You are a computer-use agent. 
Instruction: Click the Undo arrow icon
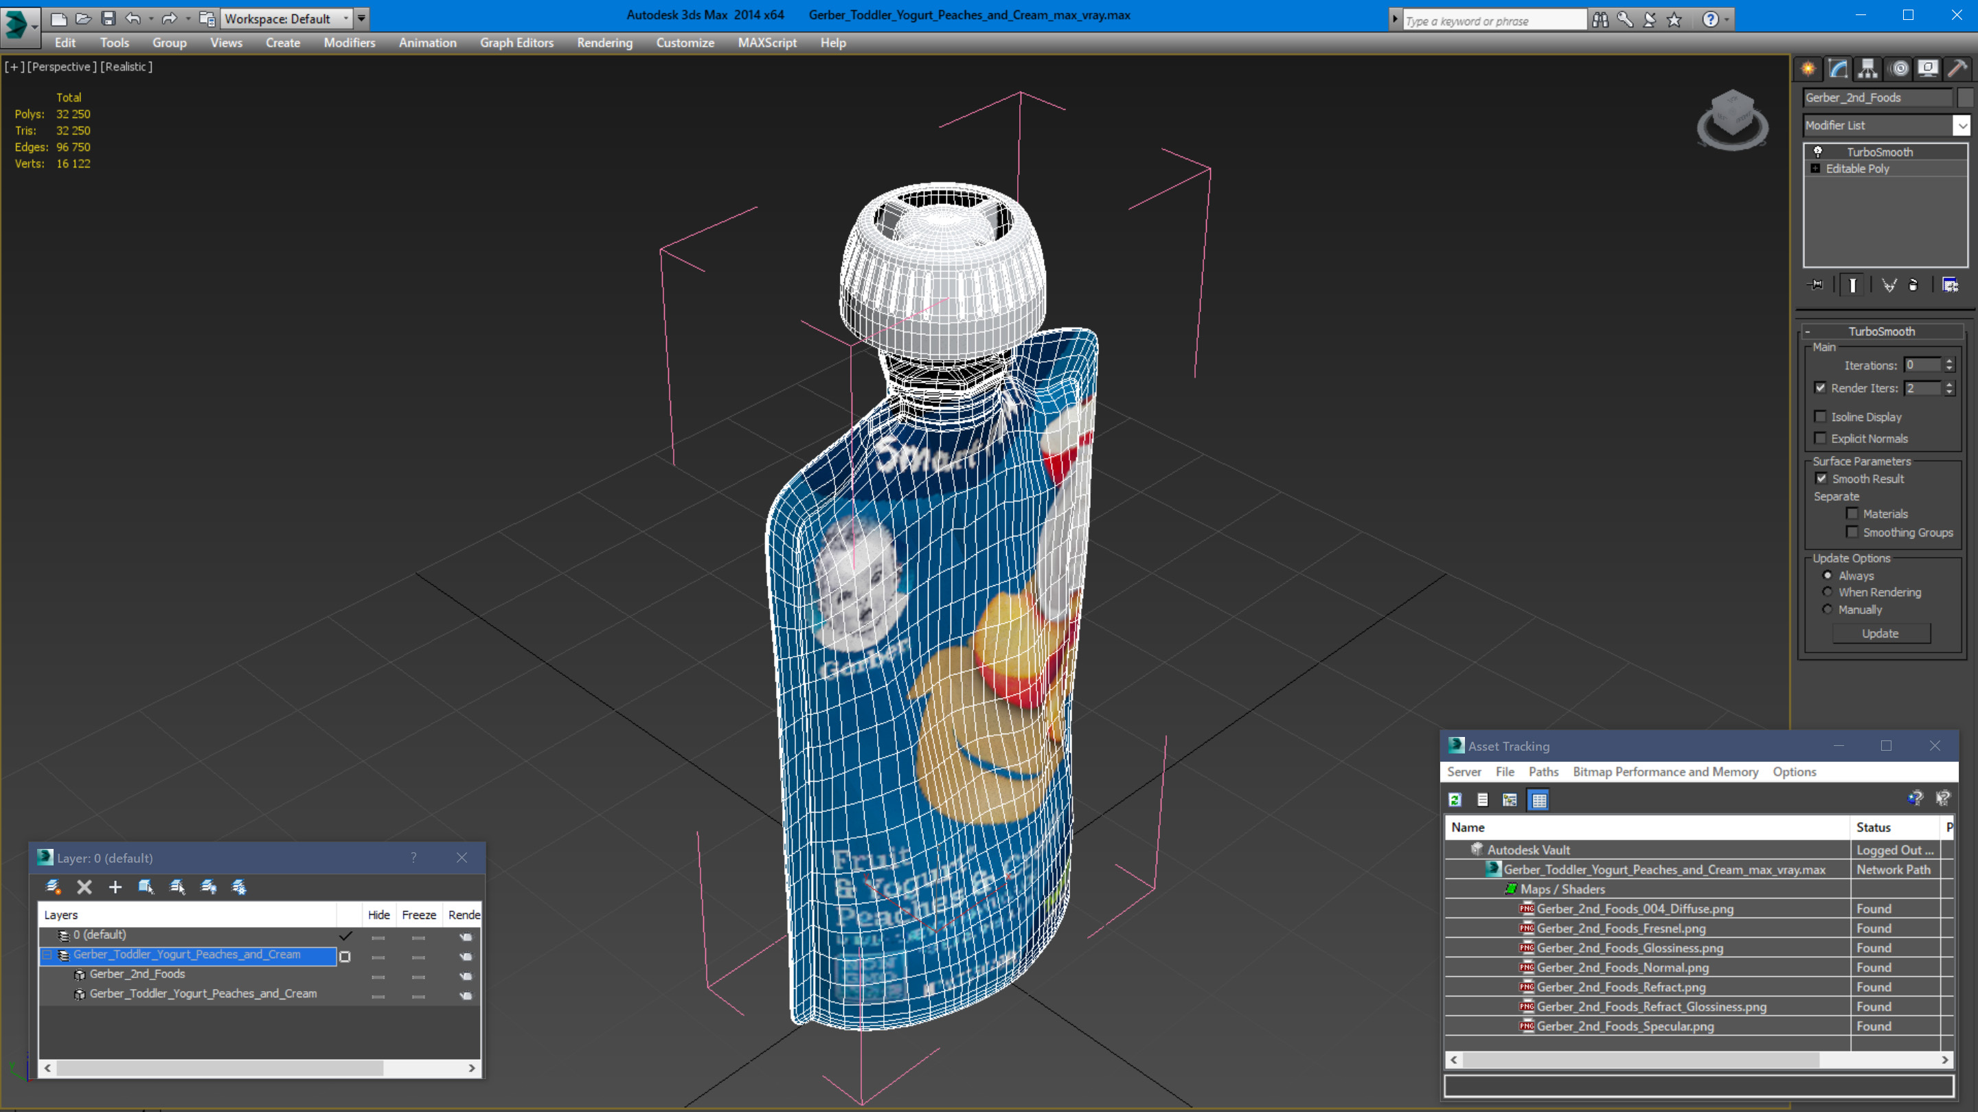pos(133,19)
